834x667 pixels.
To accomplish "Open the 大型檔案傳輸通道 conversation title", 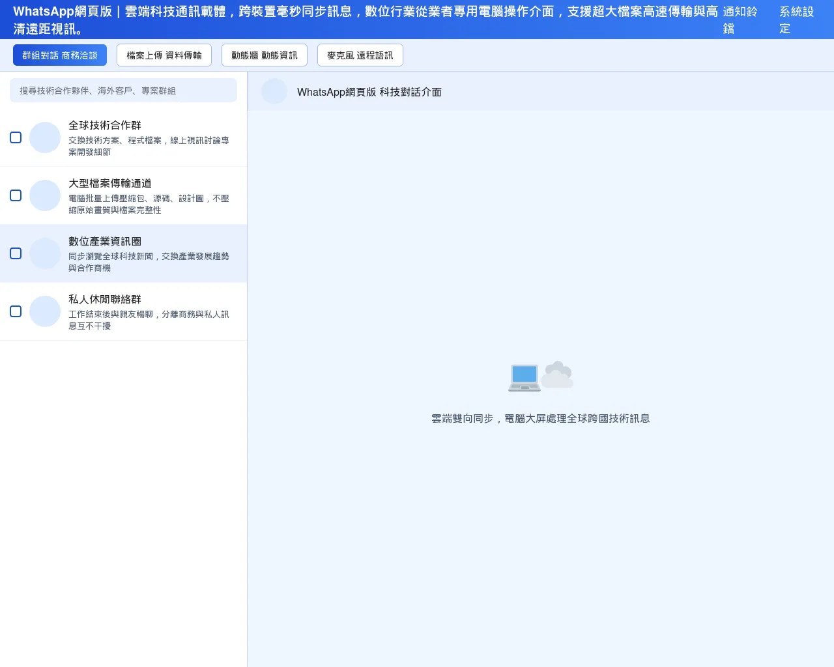I will coord(110,183).
